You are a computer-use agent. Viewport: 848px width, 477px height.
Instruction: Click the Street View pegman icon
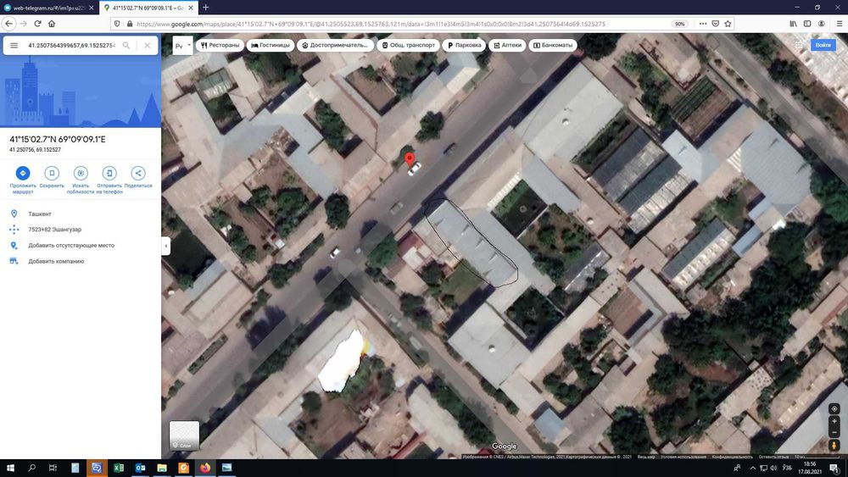(x=834, y=446)
